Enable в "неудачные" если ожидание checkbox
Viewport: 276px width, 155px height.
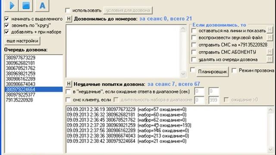click(x=68, y=92)
